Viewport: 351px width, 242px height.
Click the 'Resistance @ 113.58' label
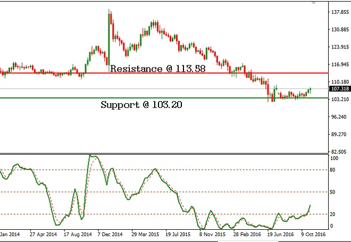point(158,69)
